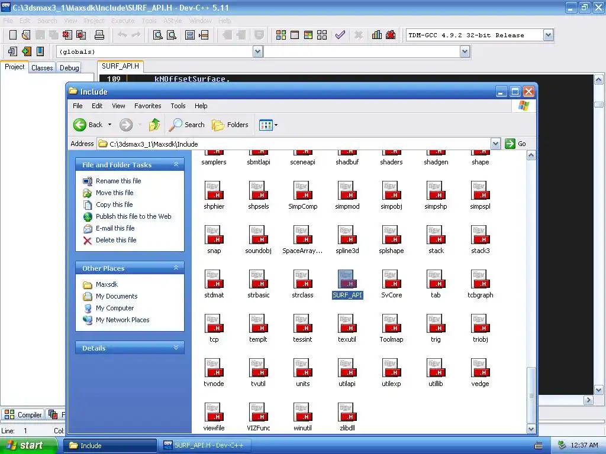Screen dimensions: 606x454
Task: Click Delete this file link
Action: (x=116, y=240)
